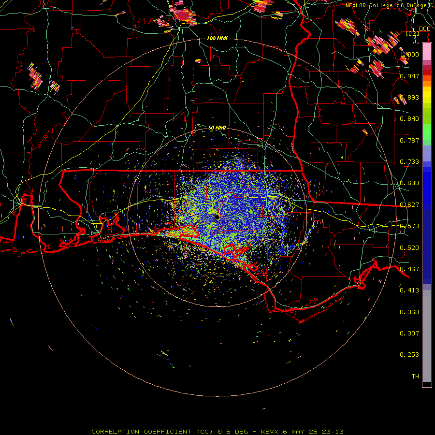The width and height of the screenshot is (435, 435).
Task: Click the 0.467 scale value
Action: coord(409,269)
